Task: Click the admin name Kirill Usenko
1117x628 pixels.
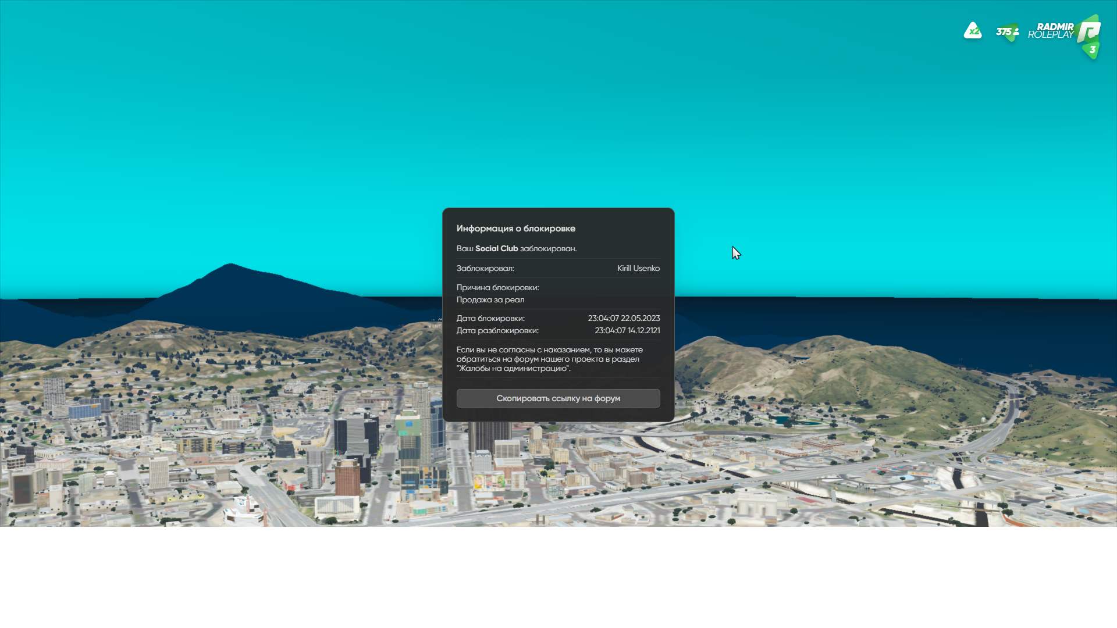Action: point(638,268)
